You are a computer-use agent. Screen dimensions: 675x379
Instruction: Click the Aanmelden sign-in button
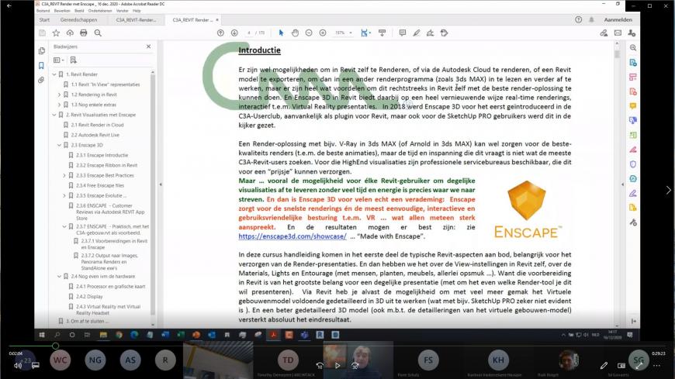[x=618, y=20]
